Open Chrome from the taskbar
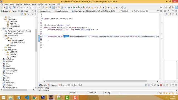Screen dimensions: 178x100 click(x=35, y=97)
